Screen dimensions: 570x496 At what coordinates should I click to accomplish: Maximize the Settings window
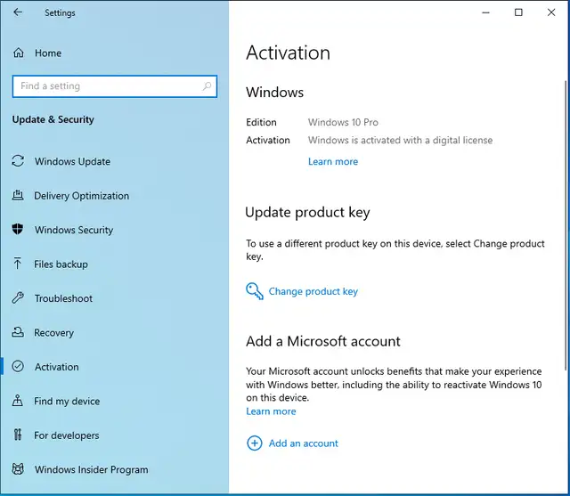coord(518,12)
